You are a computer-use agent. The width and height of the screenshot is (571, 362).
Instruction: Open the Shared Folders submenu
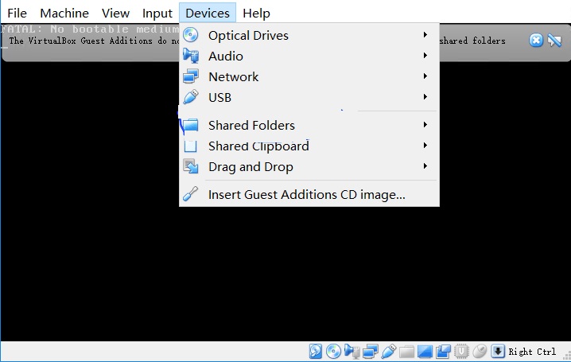pyautogui.click(x=309, y=125)
